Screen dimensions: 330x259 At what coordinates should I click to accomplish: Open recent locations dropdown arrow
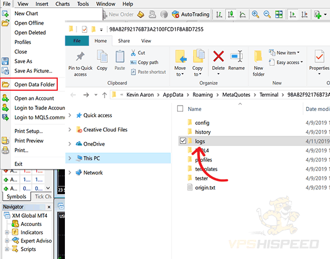pyautogui.click(x=96, y=95)
